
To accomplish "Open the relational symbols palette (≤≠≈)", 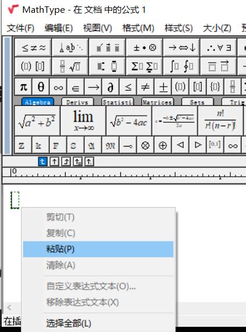I will tap(33, 48).
